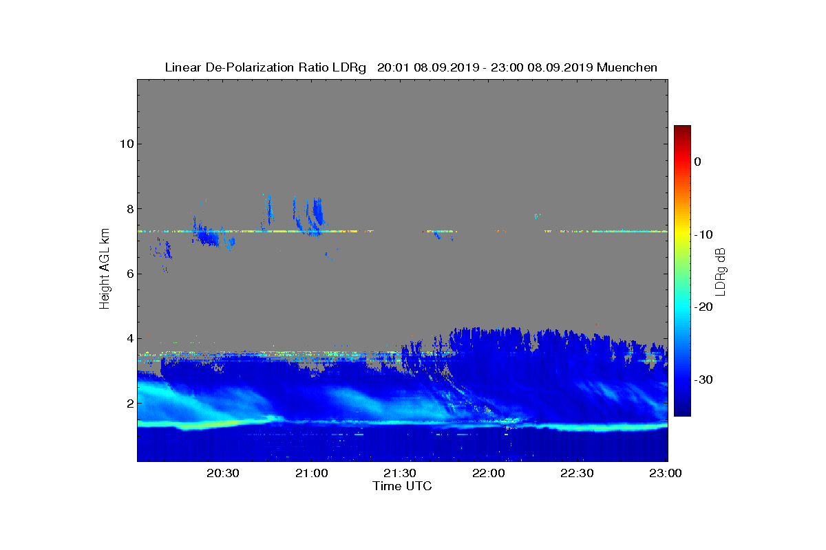Click the height tick label '10'
The width and height of the screenshot is (826, 550).
coord(125,144)
